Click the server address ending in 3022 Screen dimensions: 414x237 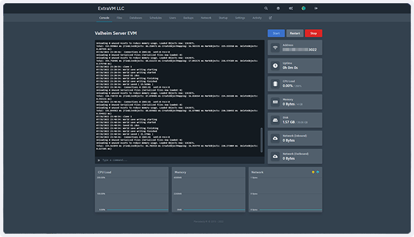(x=300, y=50)
